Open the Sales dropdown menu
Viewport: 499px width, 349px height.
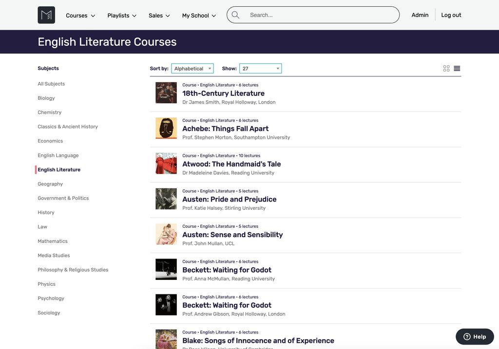[159, 15]
